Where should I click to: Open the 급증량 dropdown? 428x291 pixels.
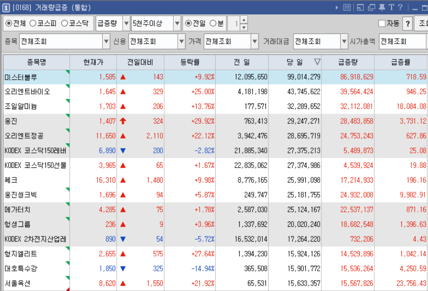click(x=126, y=24)
